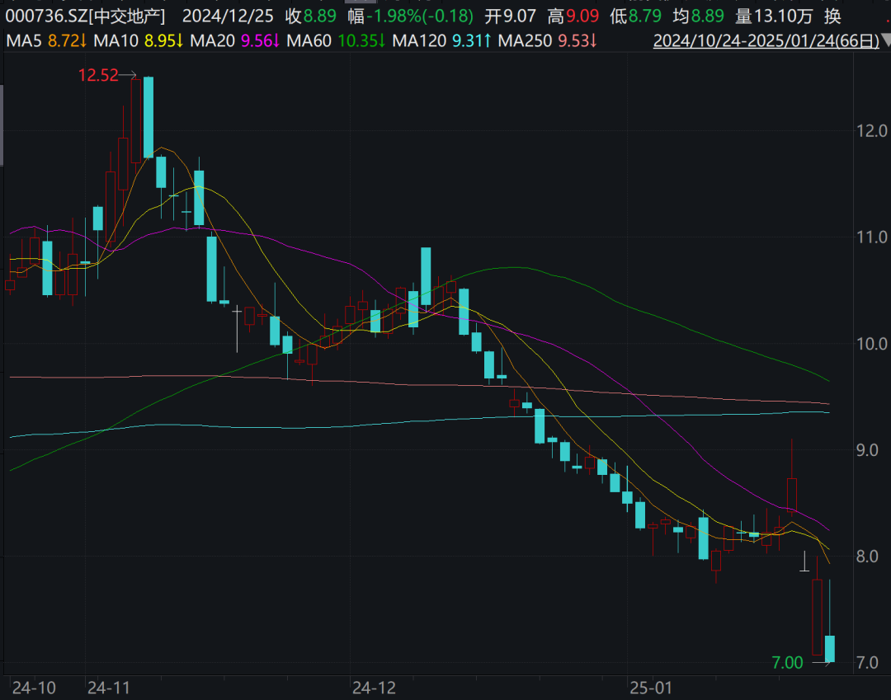
Task: Click the closing price 收8.89
Action: pos(311,16)
